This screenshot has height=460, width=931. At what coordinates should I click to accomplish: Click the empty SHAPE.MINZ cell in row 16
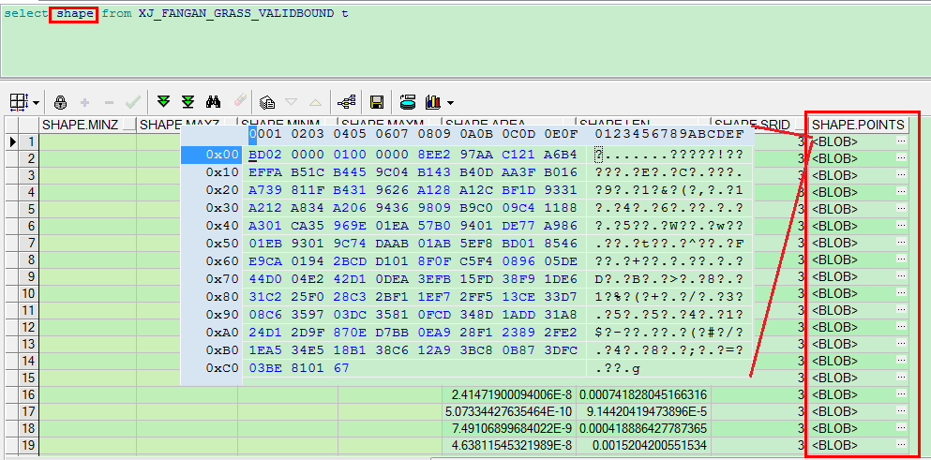[x=88, y=394]
